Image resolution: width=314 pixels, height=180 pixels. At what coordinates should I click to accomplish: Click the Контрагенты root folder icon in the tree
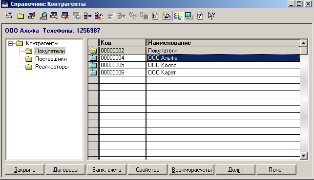click(x=20, y=43)
